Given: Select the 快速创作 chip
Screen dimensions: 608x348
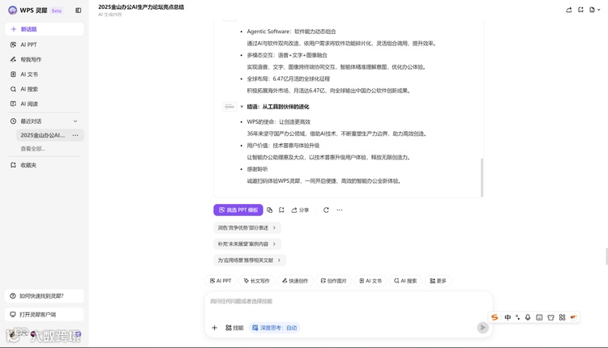Looking at the screenshot, I should click(295, 281).
